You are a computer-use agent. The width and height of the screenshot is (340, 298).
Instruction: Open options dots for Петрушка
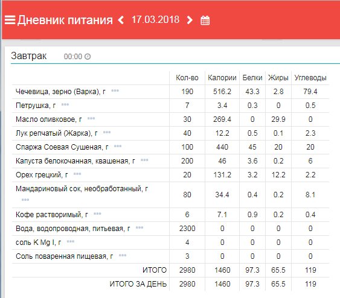tap(65, 104)
